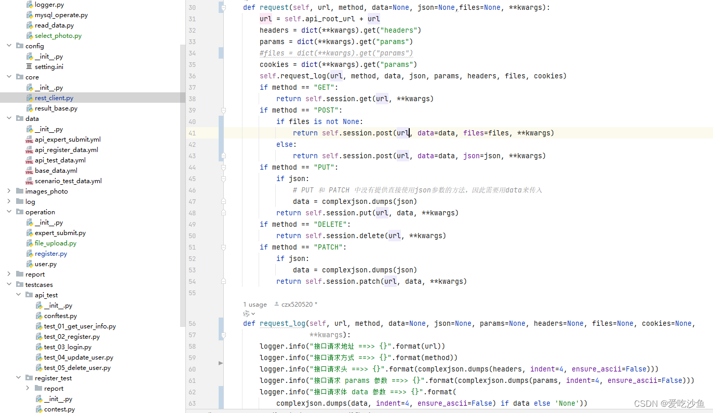Open __init__.py under the operation folder
Viewport: 713px width, 413px height.
coord(49,223)
